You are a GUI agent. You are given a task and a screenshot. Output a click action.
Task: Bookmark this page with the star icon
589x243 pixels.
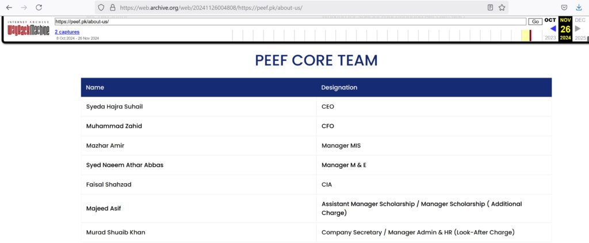click(x=502, y=7)
